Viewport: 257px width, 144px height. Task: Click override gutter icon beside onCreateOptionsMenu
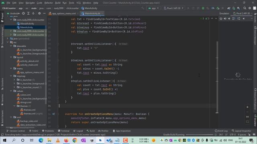(x=53, y=114)
